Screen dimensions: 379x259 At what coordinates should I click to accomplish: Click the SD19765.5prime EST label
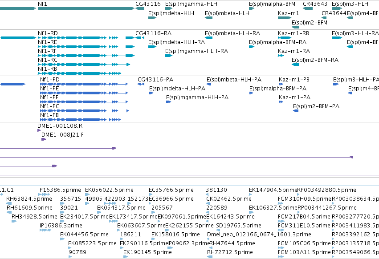(239, 226)
